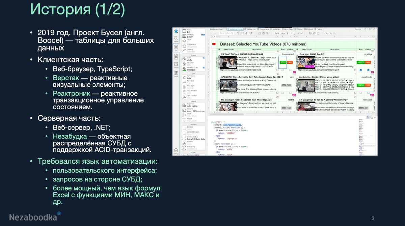Open Settings gear in sidebar
The height and width of the screenshot is (226, 405).
[x=176, y=150]
